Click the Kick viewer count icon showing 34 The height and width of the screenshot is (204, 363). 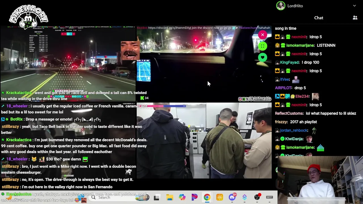[142, 98]
